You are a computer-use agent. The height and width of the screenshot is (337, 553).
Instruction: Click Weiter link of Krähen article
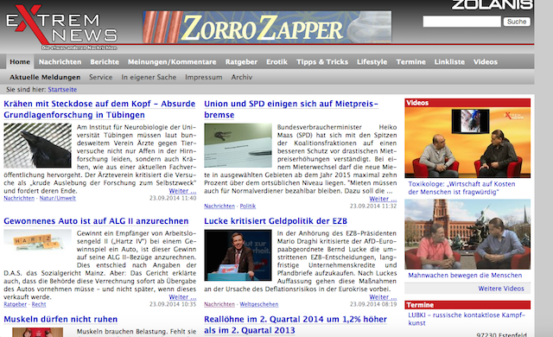tap(182, 191)
